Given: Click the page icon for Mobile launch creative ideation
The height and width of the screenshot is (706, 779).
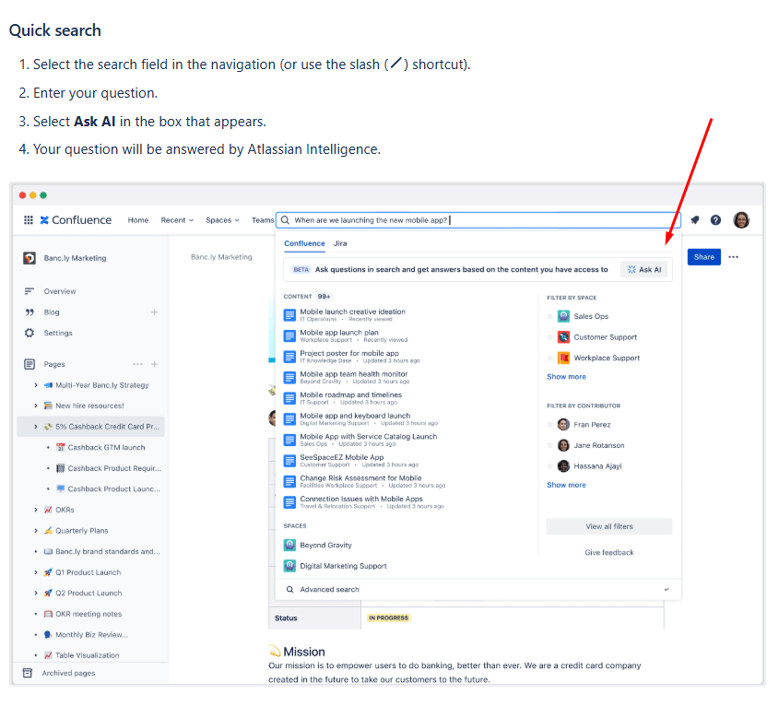Looking at the screenshot, I should click(289, 315).
